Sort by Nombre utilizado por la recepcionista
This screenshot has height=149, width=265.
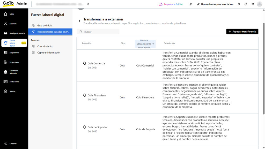click(x=145, y=44)
